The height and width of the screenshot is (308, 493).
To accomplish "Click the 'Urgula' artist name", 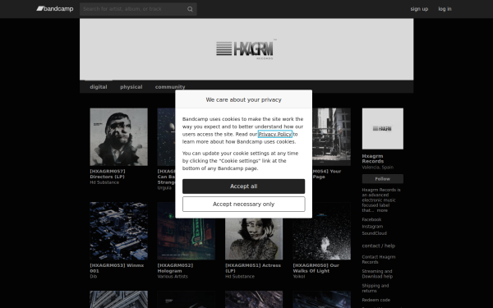I will coord(164,188).
